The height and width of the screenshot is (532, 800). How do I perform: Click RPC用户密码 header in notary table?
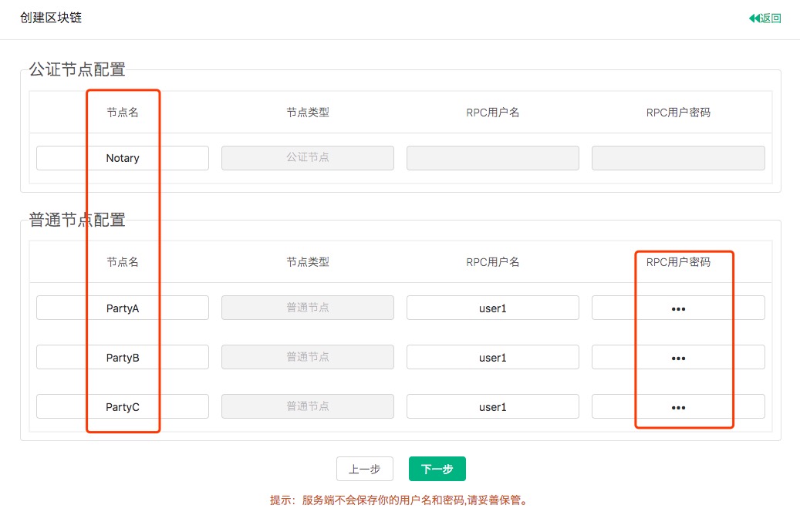point(678,113)
